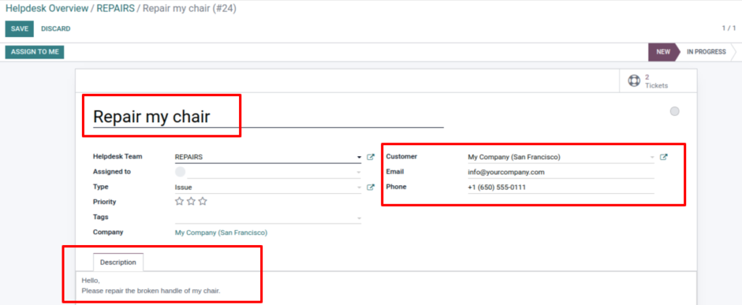
Task: Open the Tags dropdown
Action: pyautogui.click(x=358, y=218)
